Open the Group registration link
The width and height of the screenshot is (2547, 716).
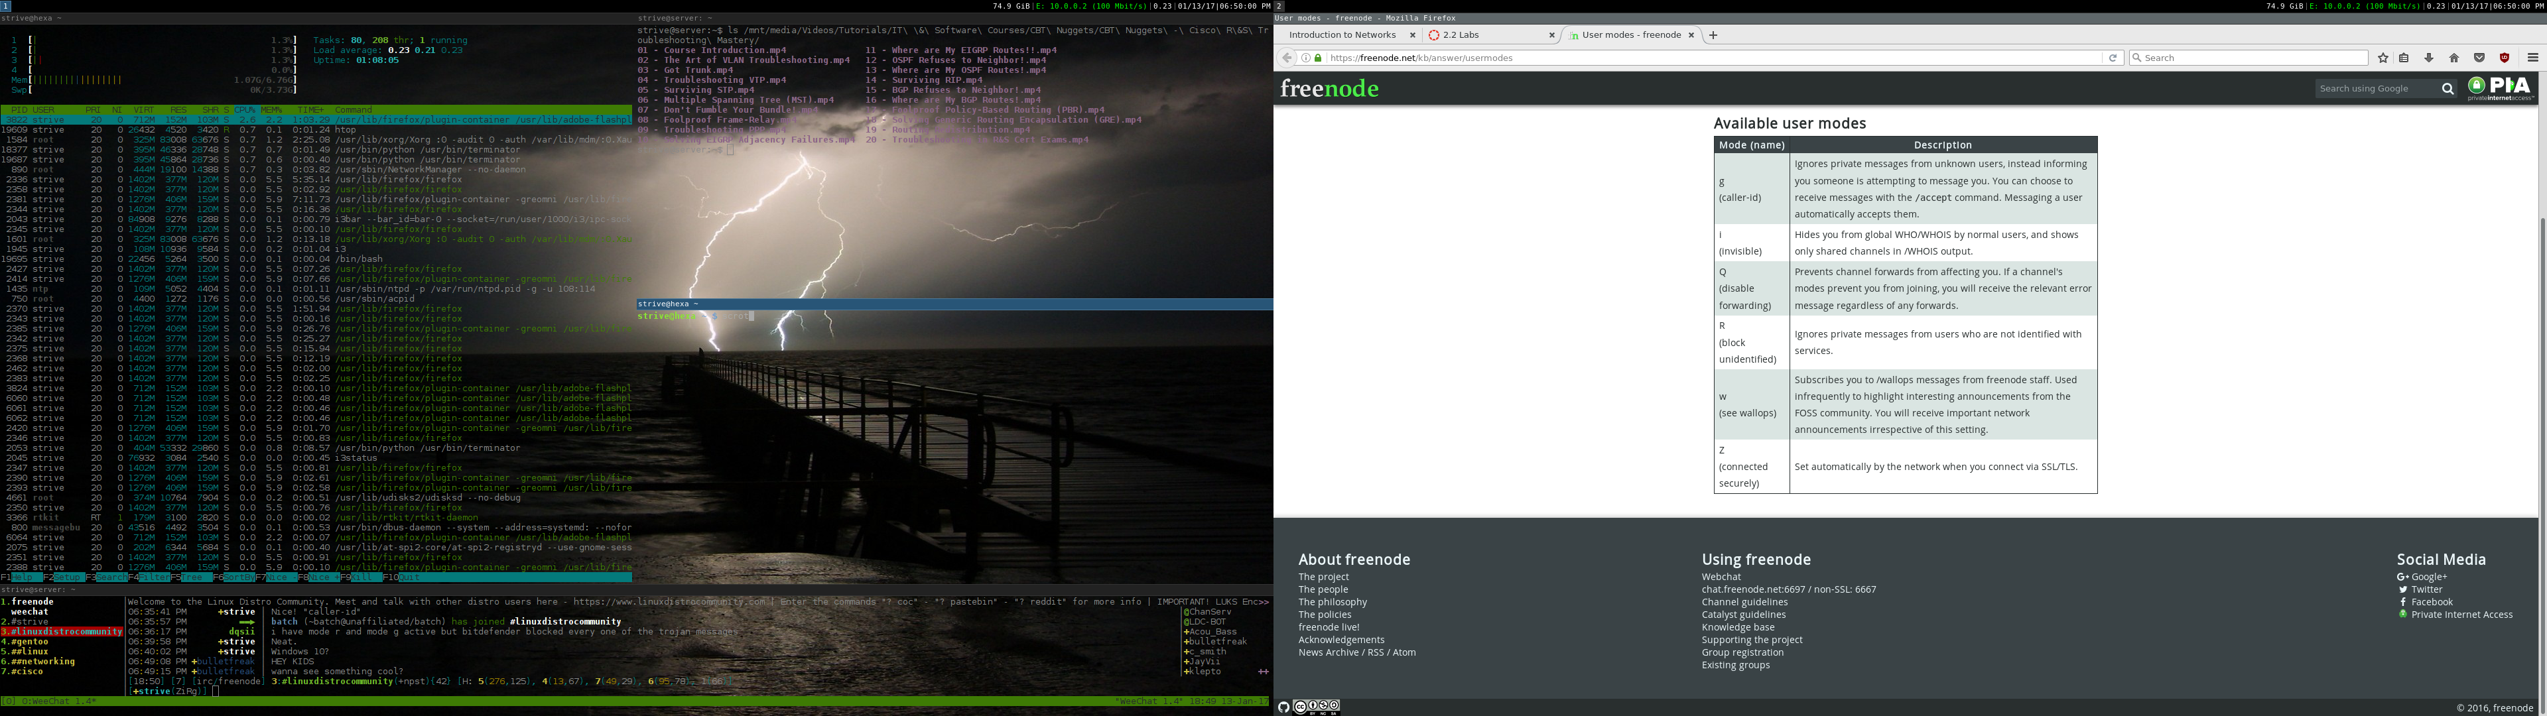click(1742, 653)
